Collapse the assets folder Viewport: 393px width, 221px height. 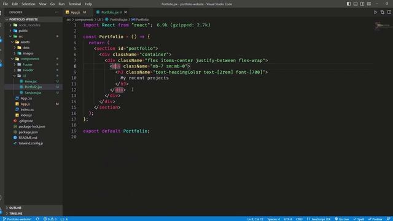[12, 42]
